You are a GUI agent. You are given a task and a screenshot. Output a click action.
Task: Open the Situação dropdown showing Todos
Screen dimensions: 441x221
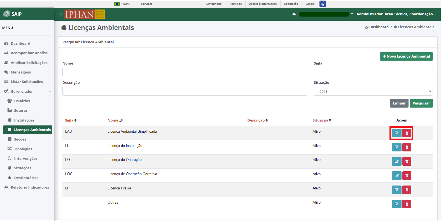373,91
